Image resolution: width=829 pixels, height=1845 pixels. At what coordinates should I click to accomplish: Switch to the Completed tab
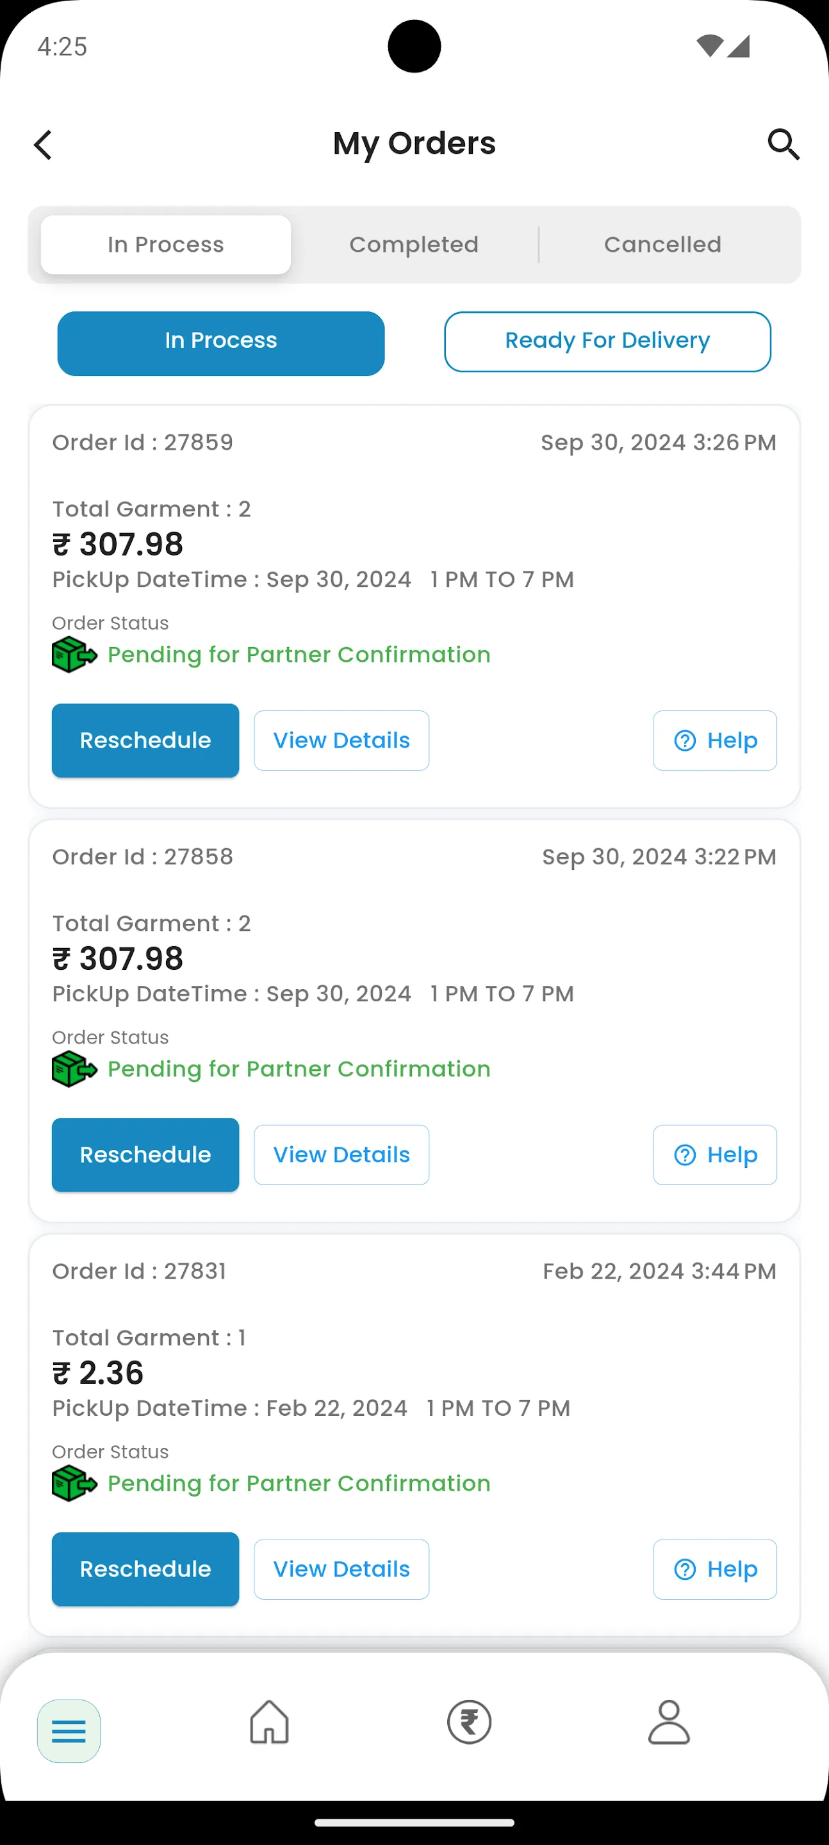[413, 245]
